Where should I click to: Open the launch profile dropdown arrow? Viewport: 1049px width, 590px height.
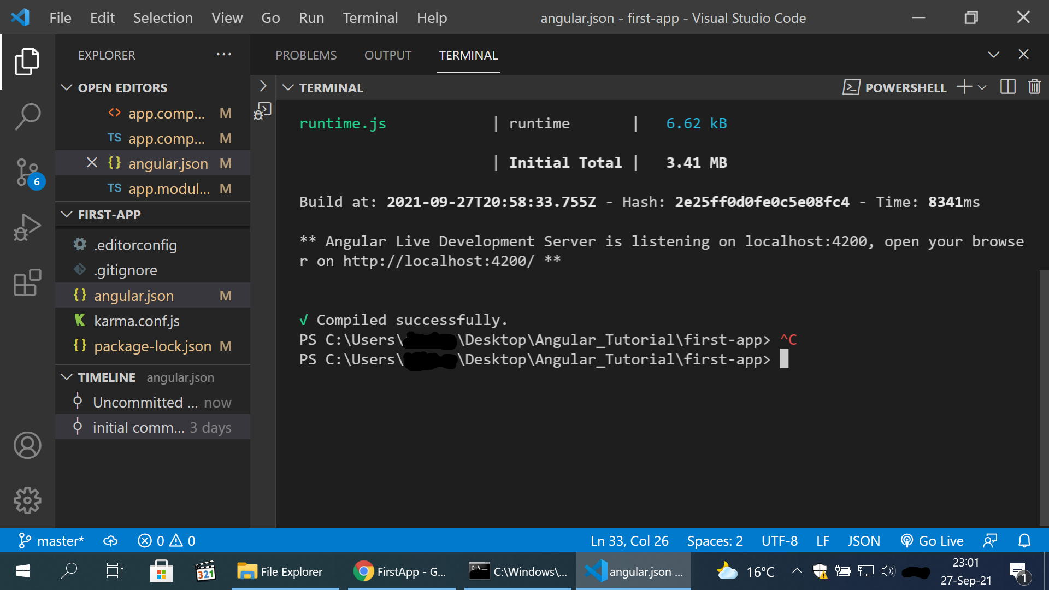pyautogui.click(x=982, y=87)
